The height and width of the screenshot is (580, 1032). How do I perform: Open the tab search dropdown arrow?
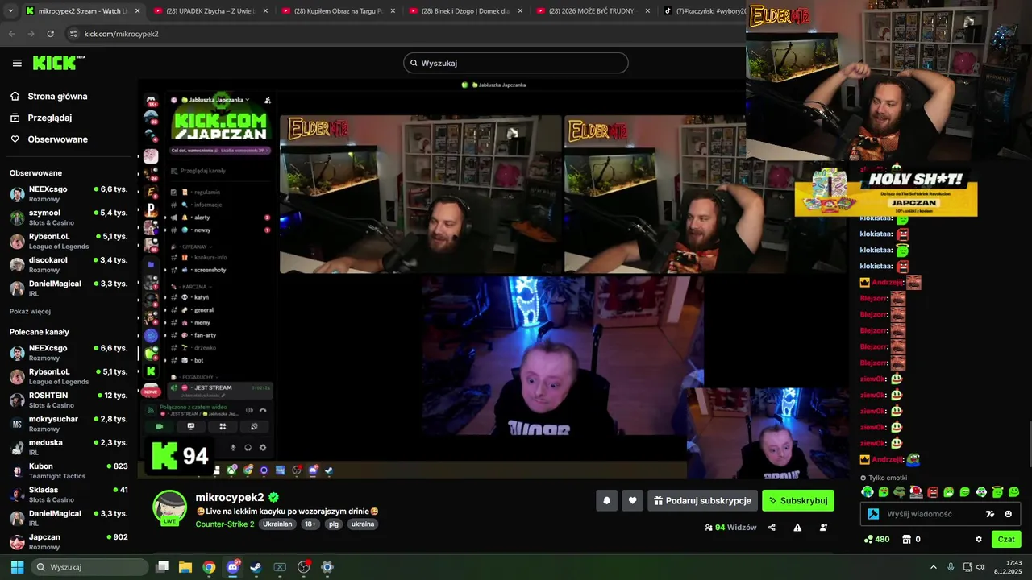point(10,11)
